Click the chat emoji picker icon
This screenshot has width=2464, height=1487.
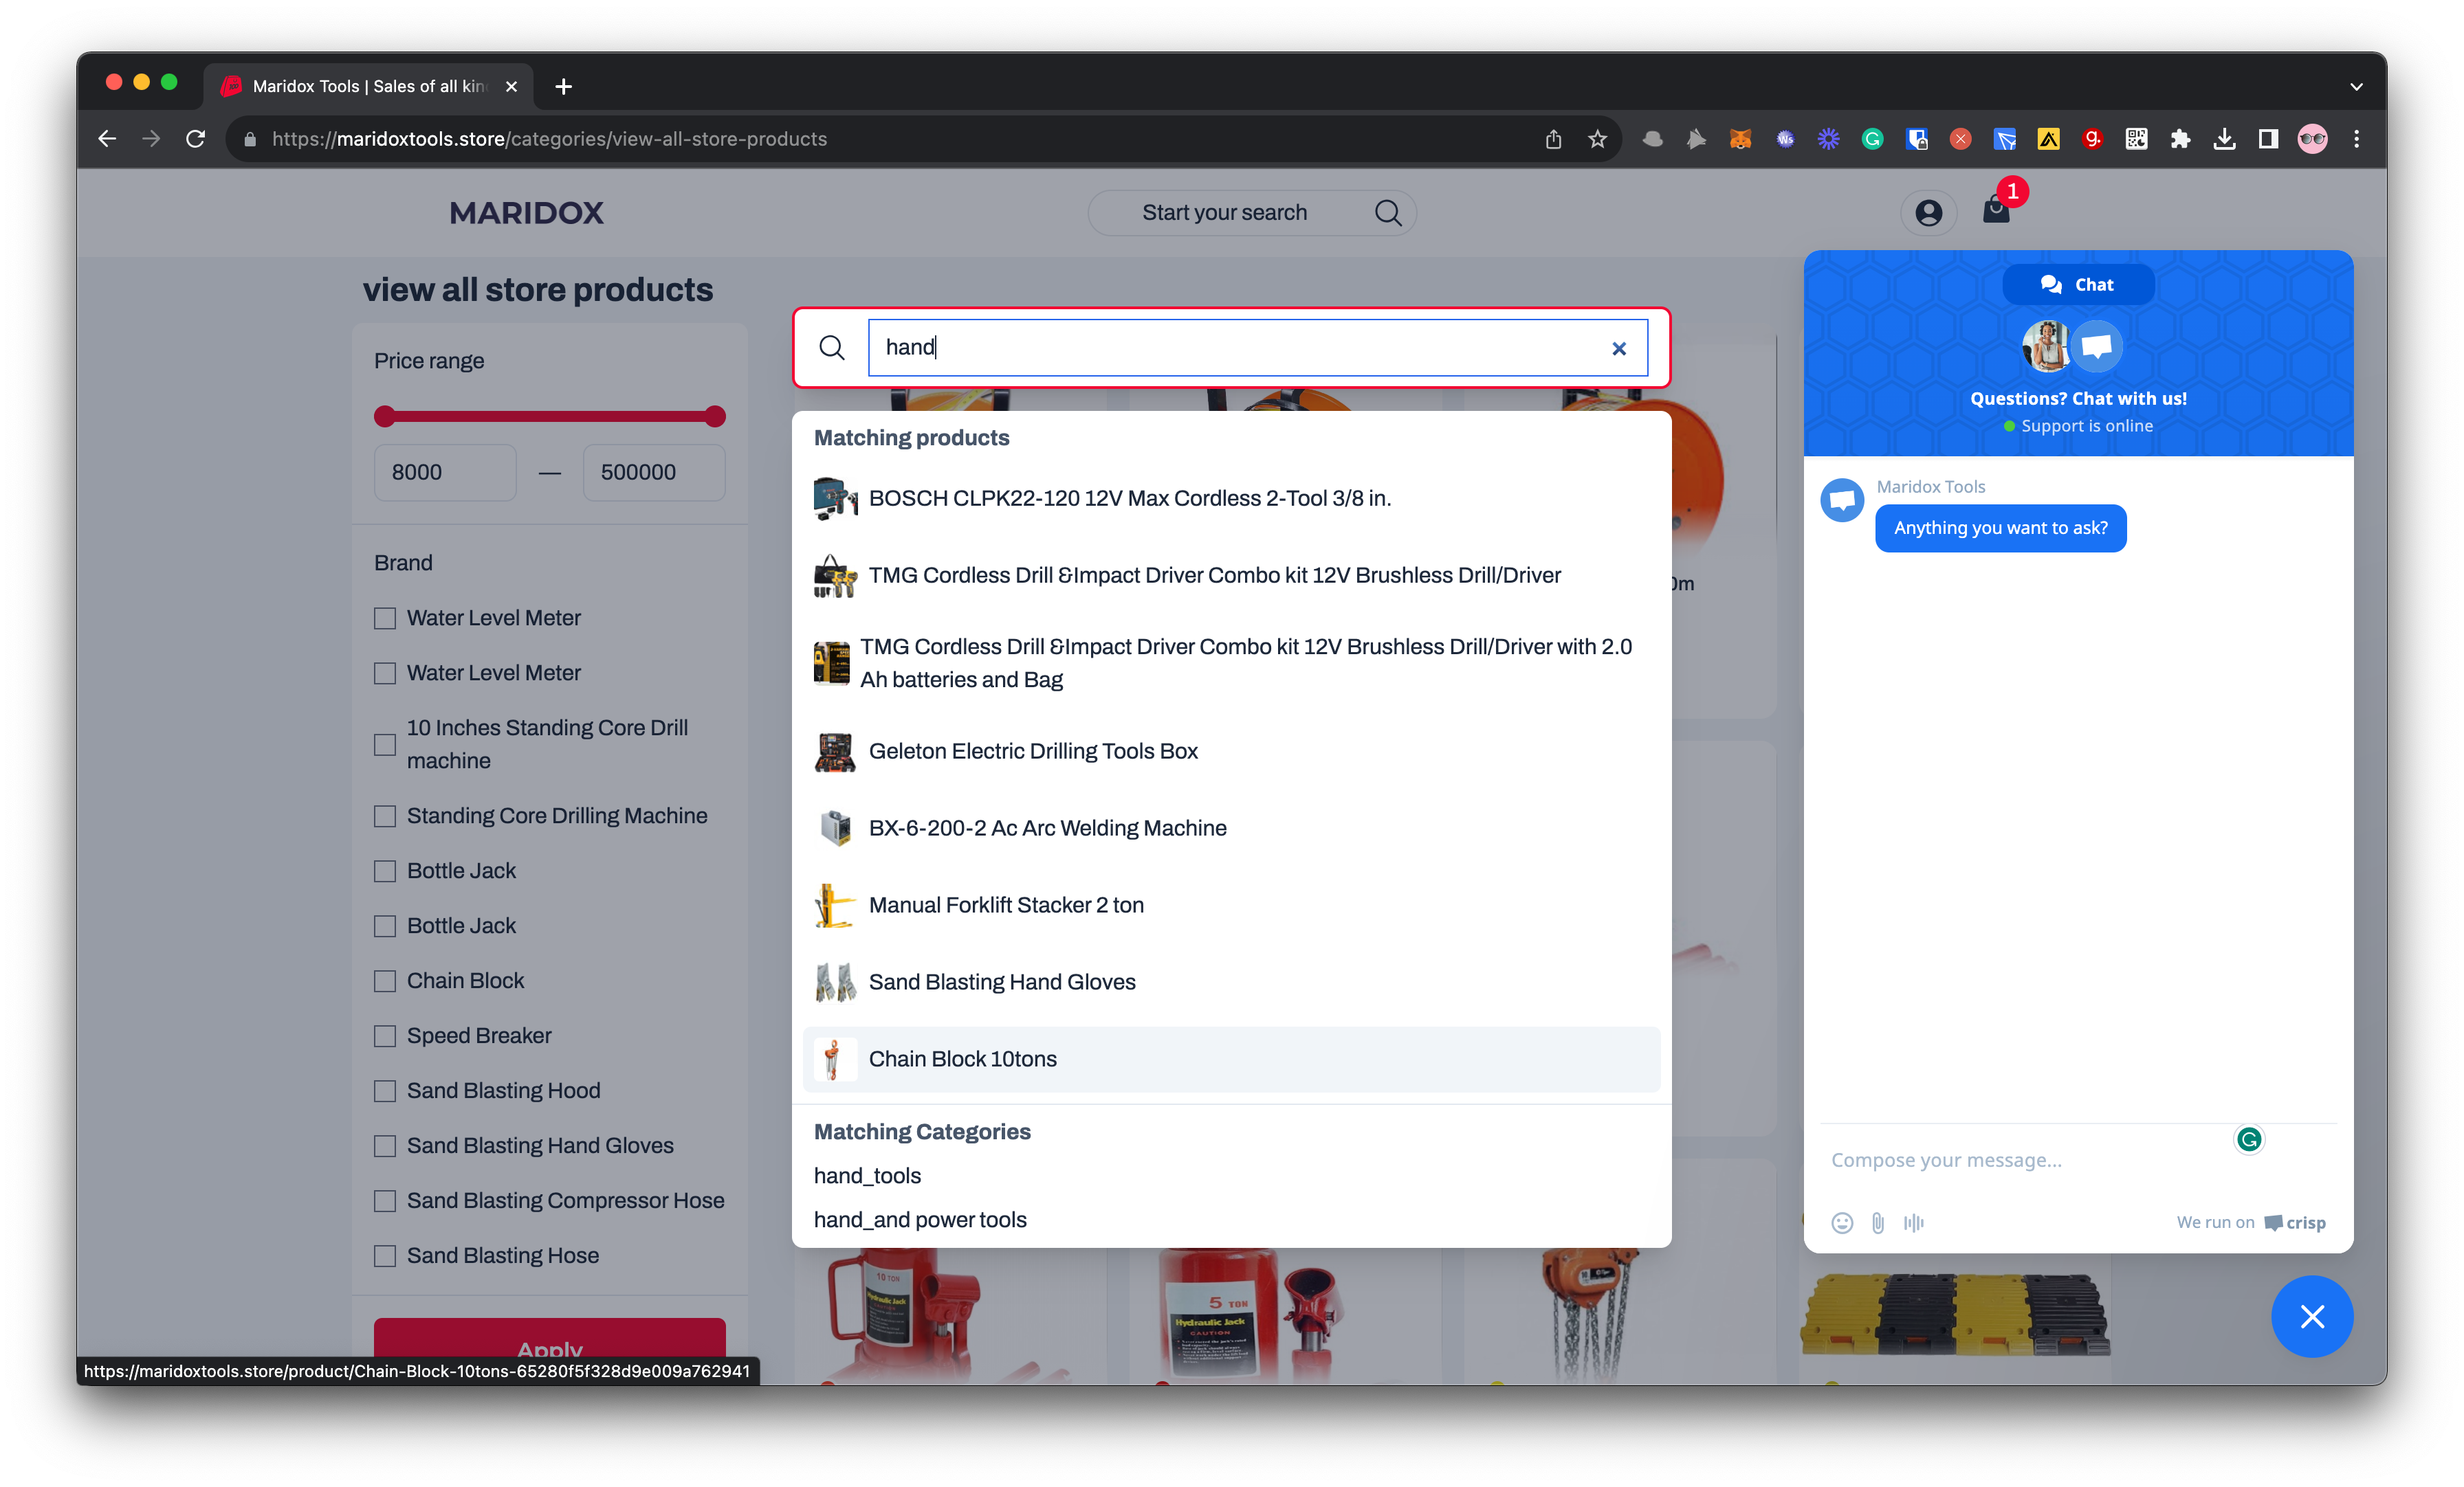tap(1842, 1222)
